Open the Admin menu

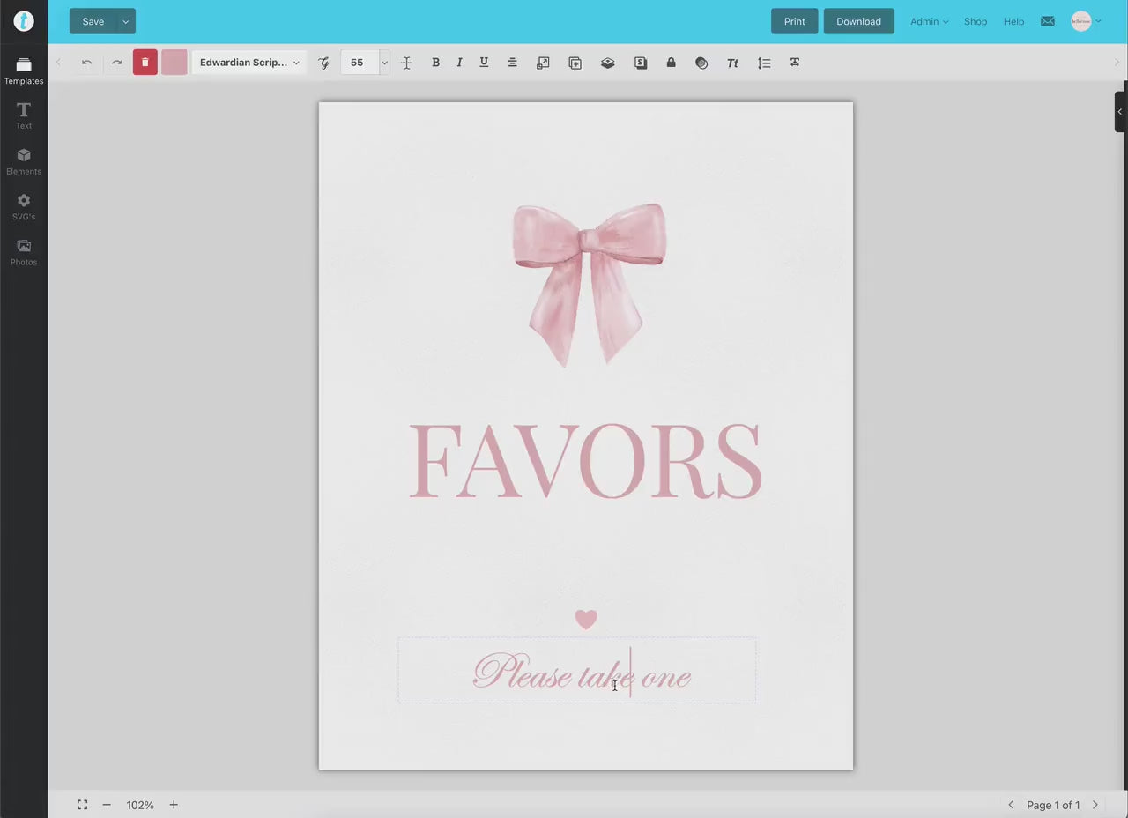929,21
